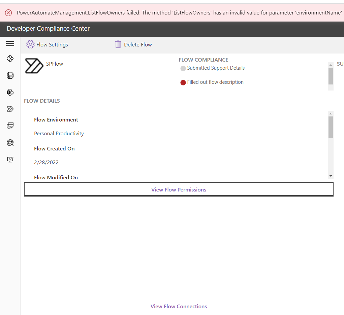344x315 pixels.
Task: Click the View Flow Permissions button
Action: pos(179,189)
